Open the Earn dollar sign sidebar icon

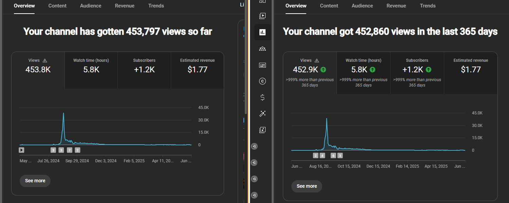pyautogui.click(x=262, y=97)
